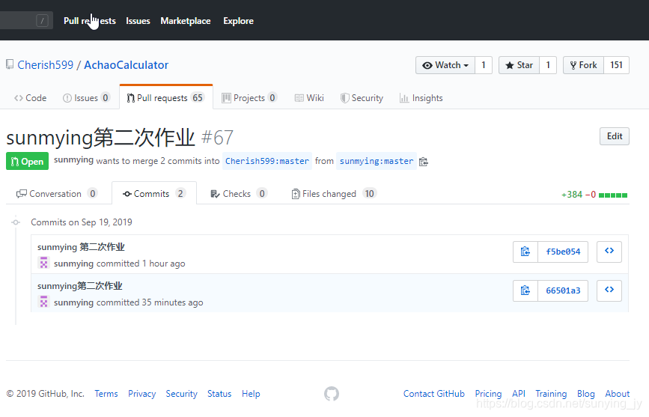The image size is (649, 417).
Task: View the watchers count
Action: pyautogui.click(x=484, y=65)
